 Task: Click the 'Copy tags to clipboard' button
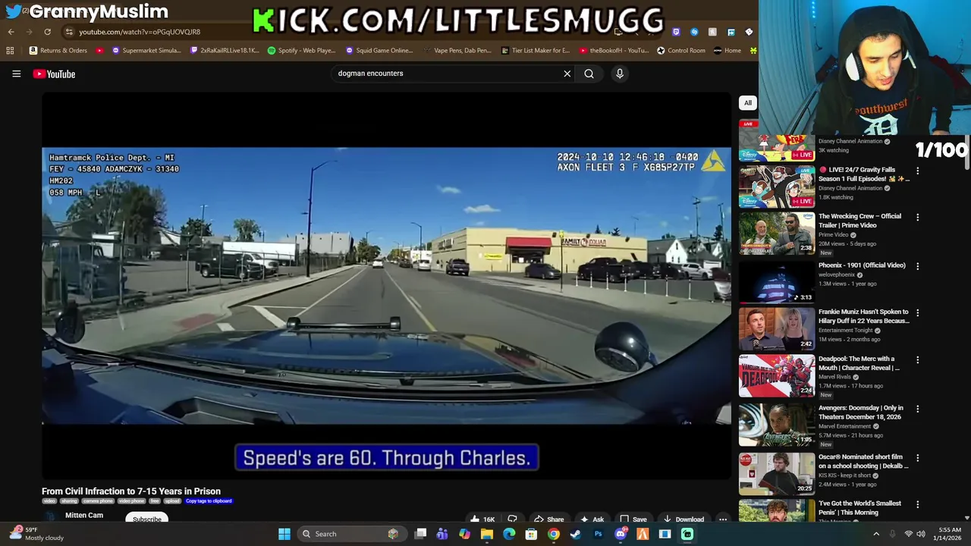209,501
